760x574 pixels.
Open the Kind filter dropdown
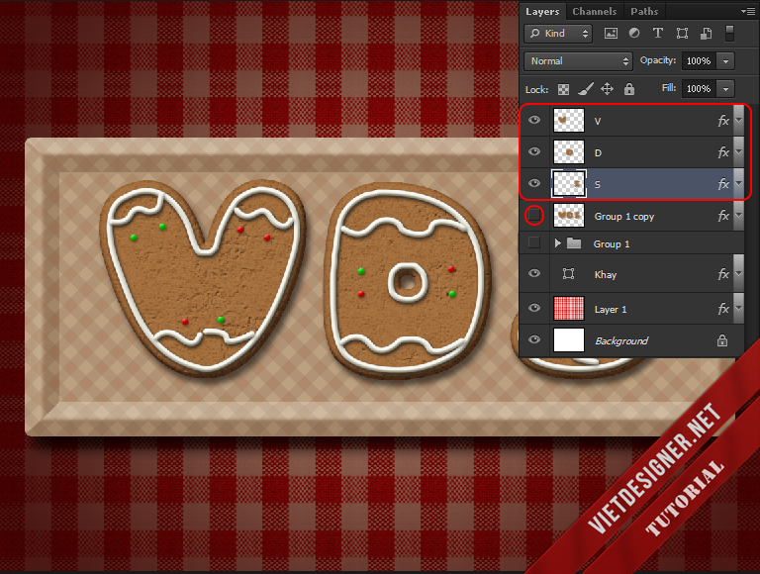coord(558,34)
